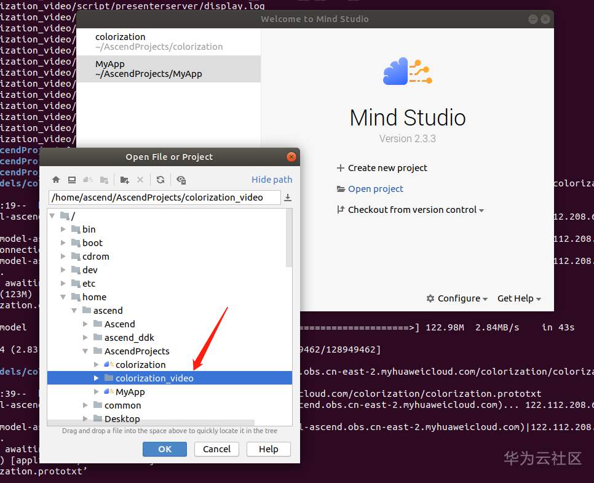This screenshot has width=594, height=483.
Task: Select the boot folder row
Action: (x=169, y=243)
